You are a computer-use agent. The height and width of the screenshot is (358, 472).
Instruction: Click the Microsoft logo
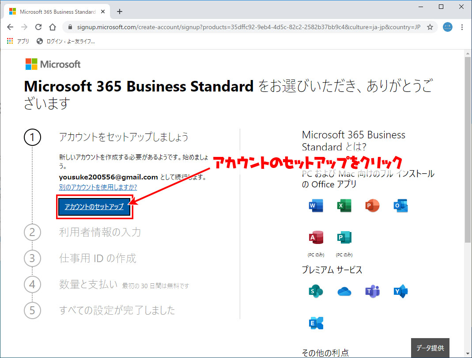pyautogui.click(x=53, y=64)
